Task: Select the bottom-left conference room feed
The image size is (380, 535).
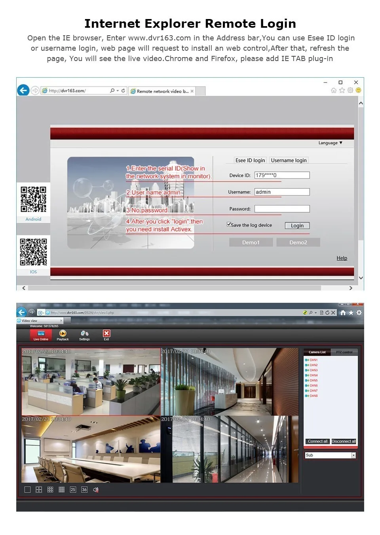Action: pos(91,449)
